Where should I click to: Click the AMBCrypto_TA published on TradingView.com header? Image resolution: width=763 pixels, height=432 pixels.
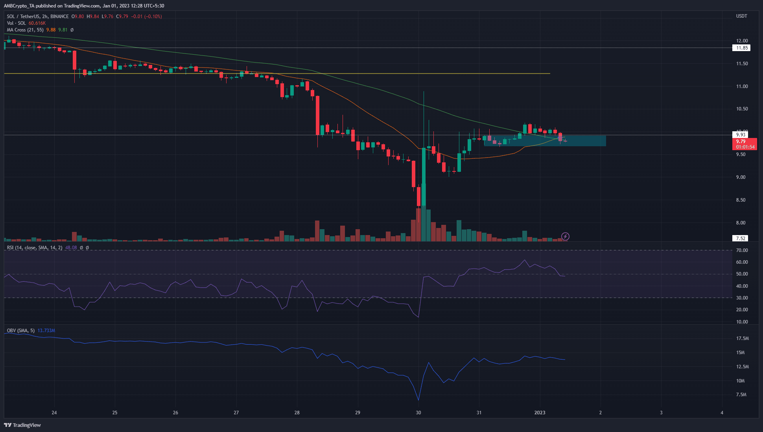point(84,6)
